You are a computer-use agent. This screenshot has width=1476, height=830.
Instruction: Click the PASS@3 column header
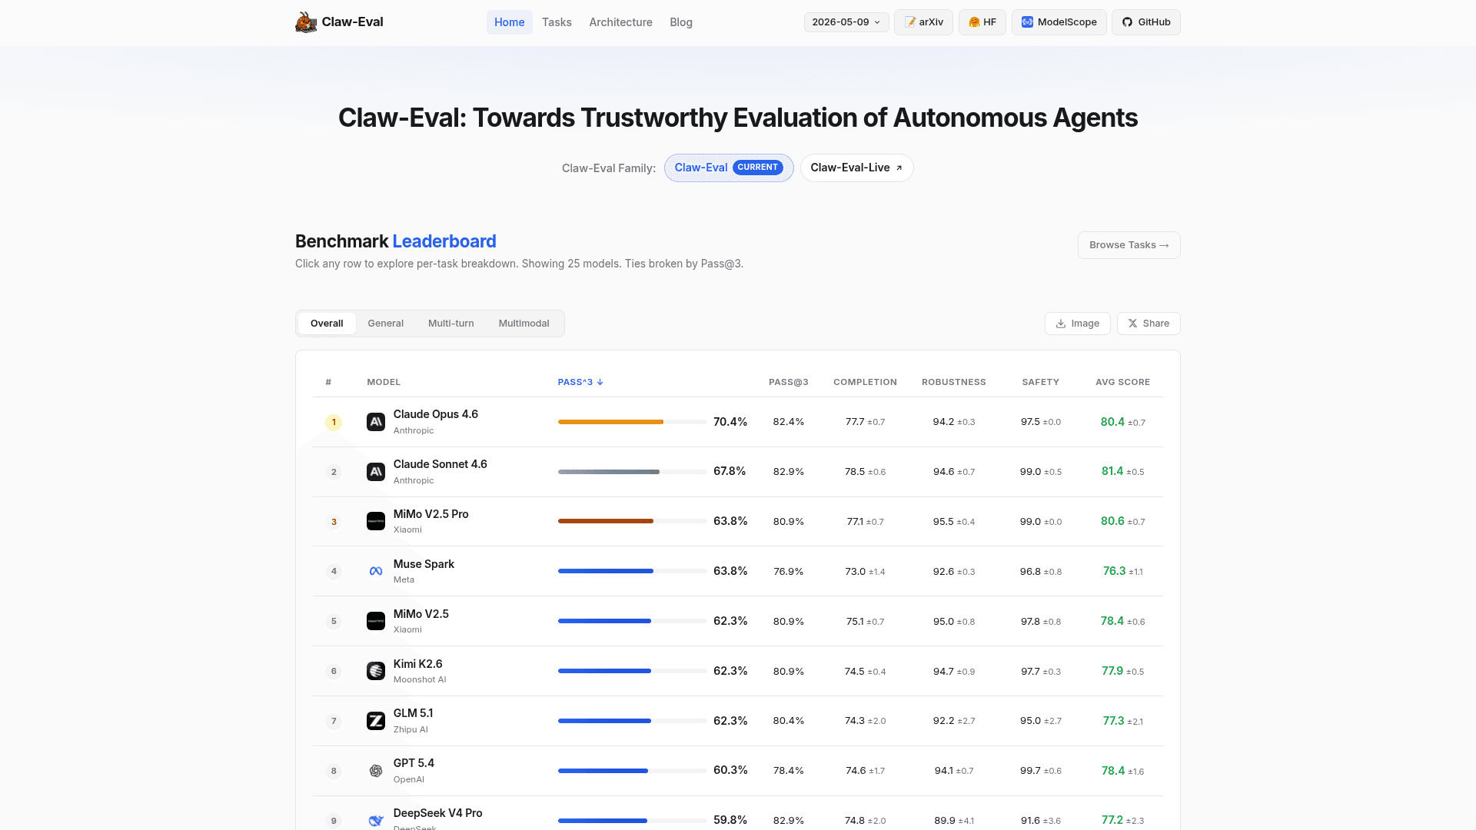pyautogui.click(x=788, y=382)
